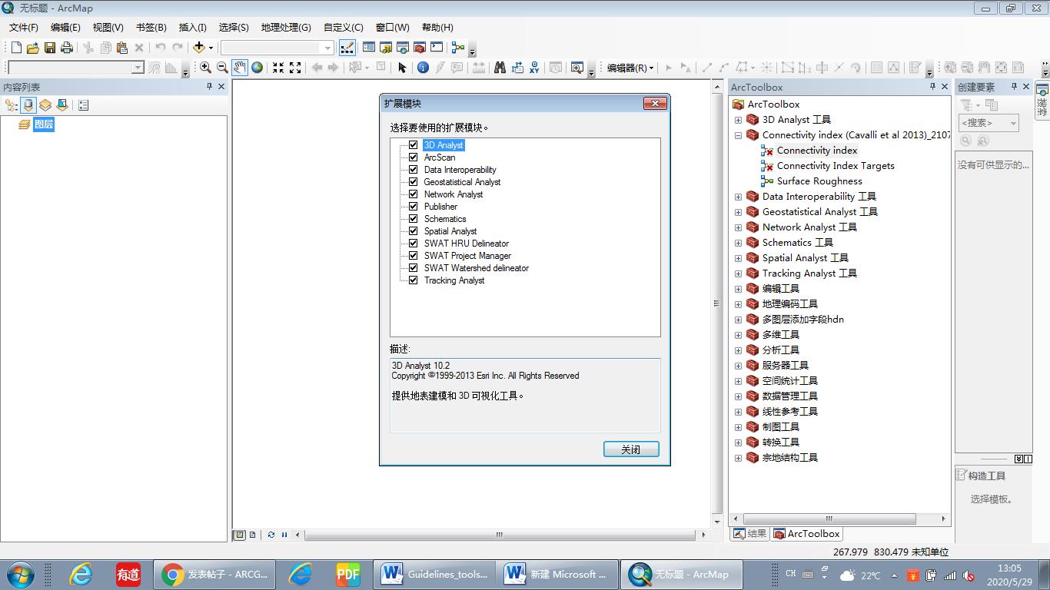
Task: Open the 搜索 filter dropdown in 创建要素
Action: [x=1013, y=123]
